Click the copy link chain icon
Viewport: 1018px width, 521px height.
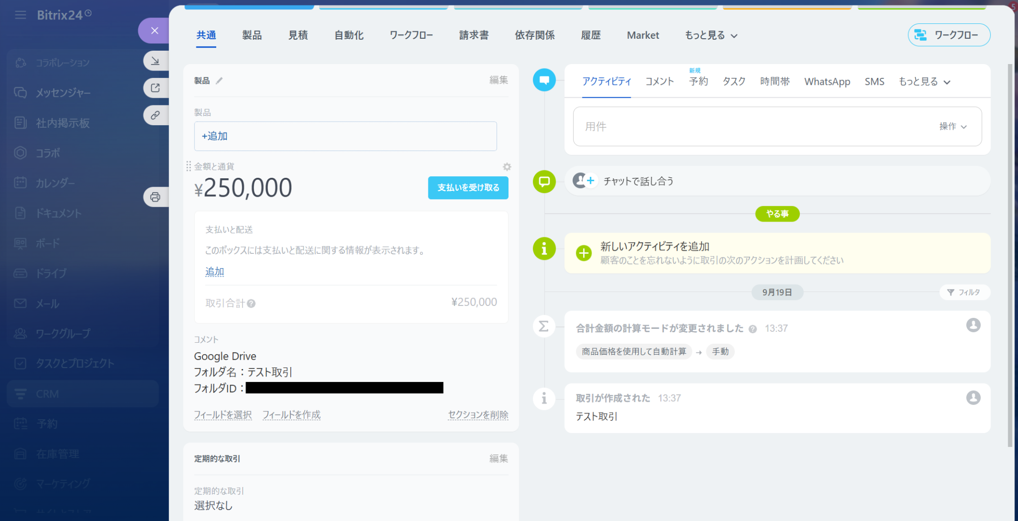(155, 115)
